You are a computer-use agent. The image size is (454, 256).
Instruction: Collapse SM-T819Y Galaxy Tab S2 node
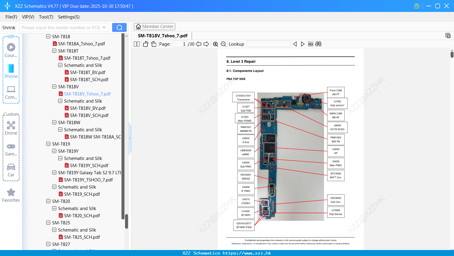(54, 172)
